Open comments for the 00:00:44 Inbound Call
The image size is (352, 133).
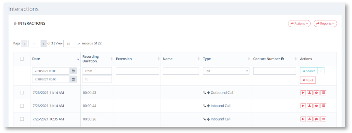click(316, 106)
